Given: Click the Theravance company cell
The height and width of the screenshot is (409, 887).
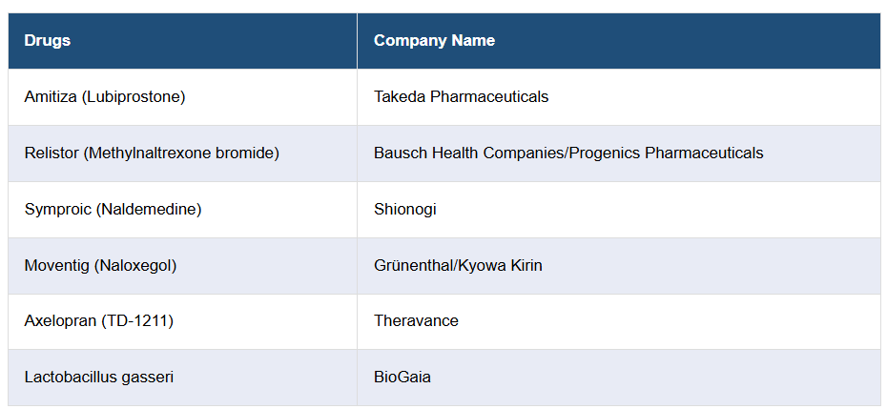Looking at the screenshot, I should point(416,321).
